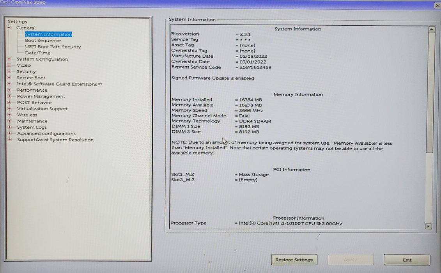The image size is (441, 273).
Task: Collapse the General tree node
Action: click(9, 28)
